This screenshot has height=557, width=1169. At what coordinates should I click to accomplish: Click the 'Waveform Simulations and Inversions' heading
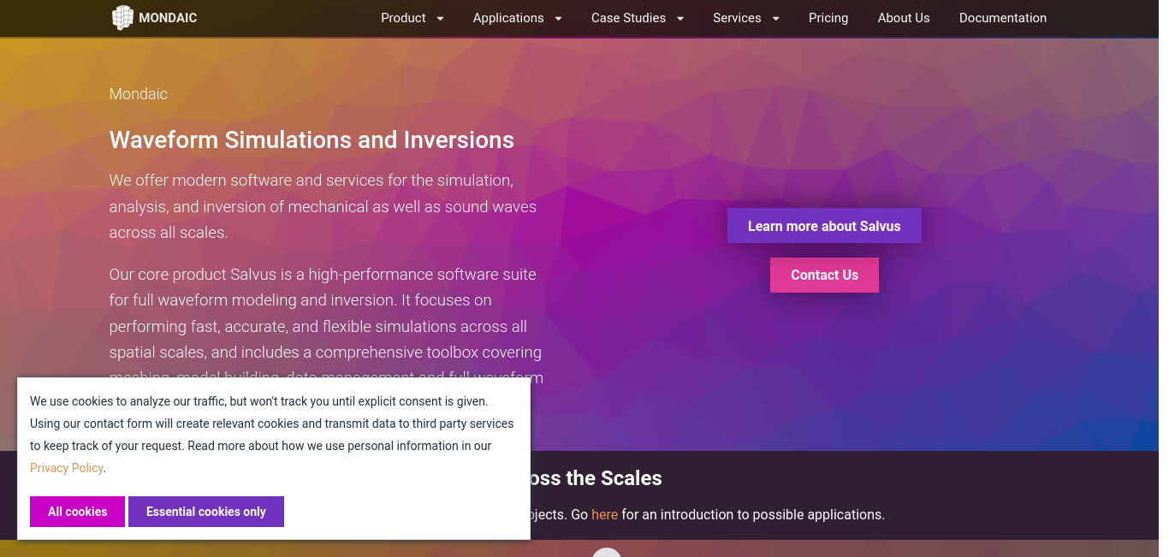pyautogui.click(x=312, y=139)
